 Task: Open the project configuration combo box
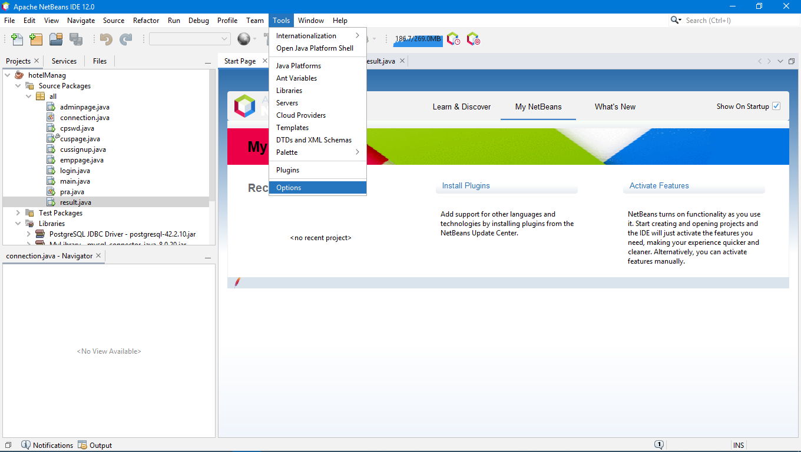pos(190,39)
